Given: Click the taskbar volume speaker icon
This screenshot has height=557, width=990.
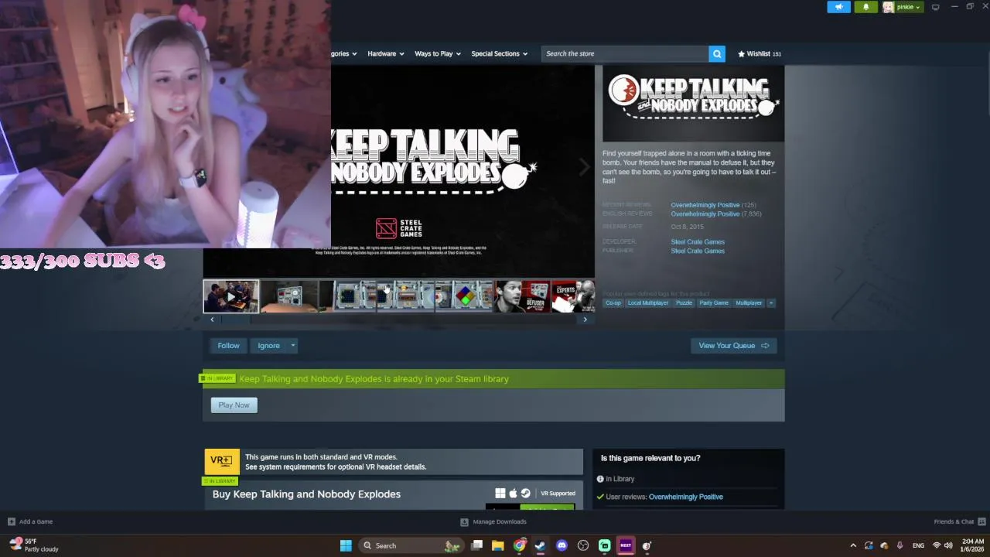Looking at the screenshot, I should tap(948, 545).
